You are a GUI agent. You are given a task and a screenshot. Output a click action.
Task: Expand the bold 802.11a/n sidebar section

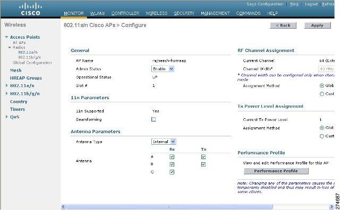click(x=6, y=85)
